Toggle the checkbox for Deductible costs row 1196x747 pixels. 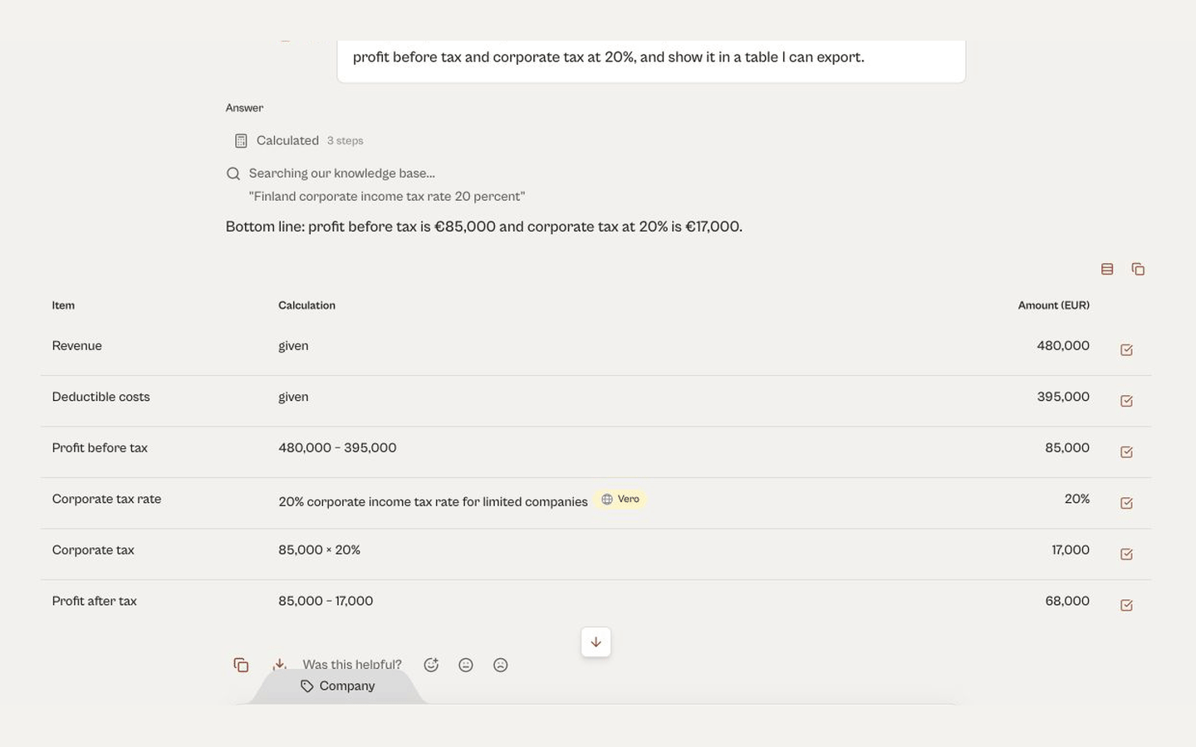point(1126,401)
